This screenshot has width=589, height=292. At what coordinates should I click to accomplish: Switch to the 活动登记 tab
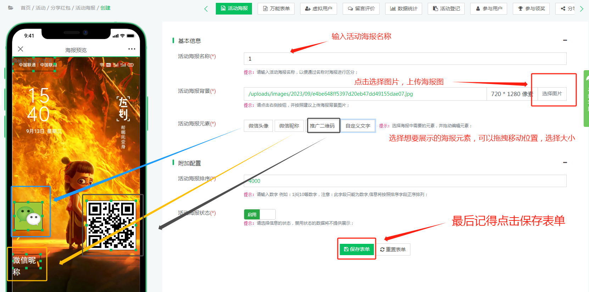point(446,9)
